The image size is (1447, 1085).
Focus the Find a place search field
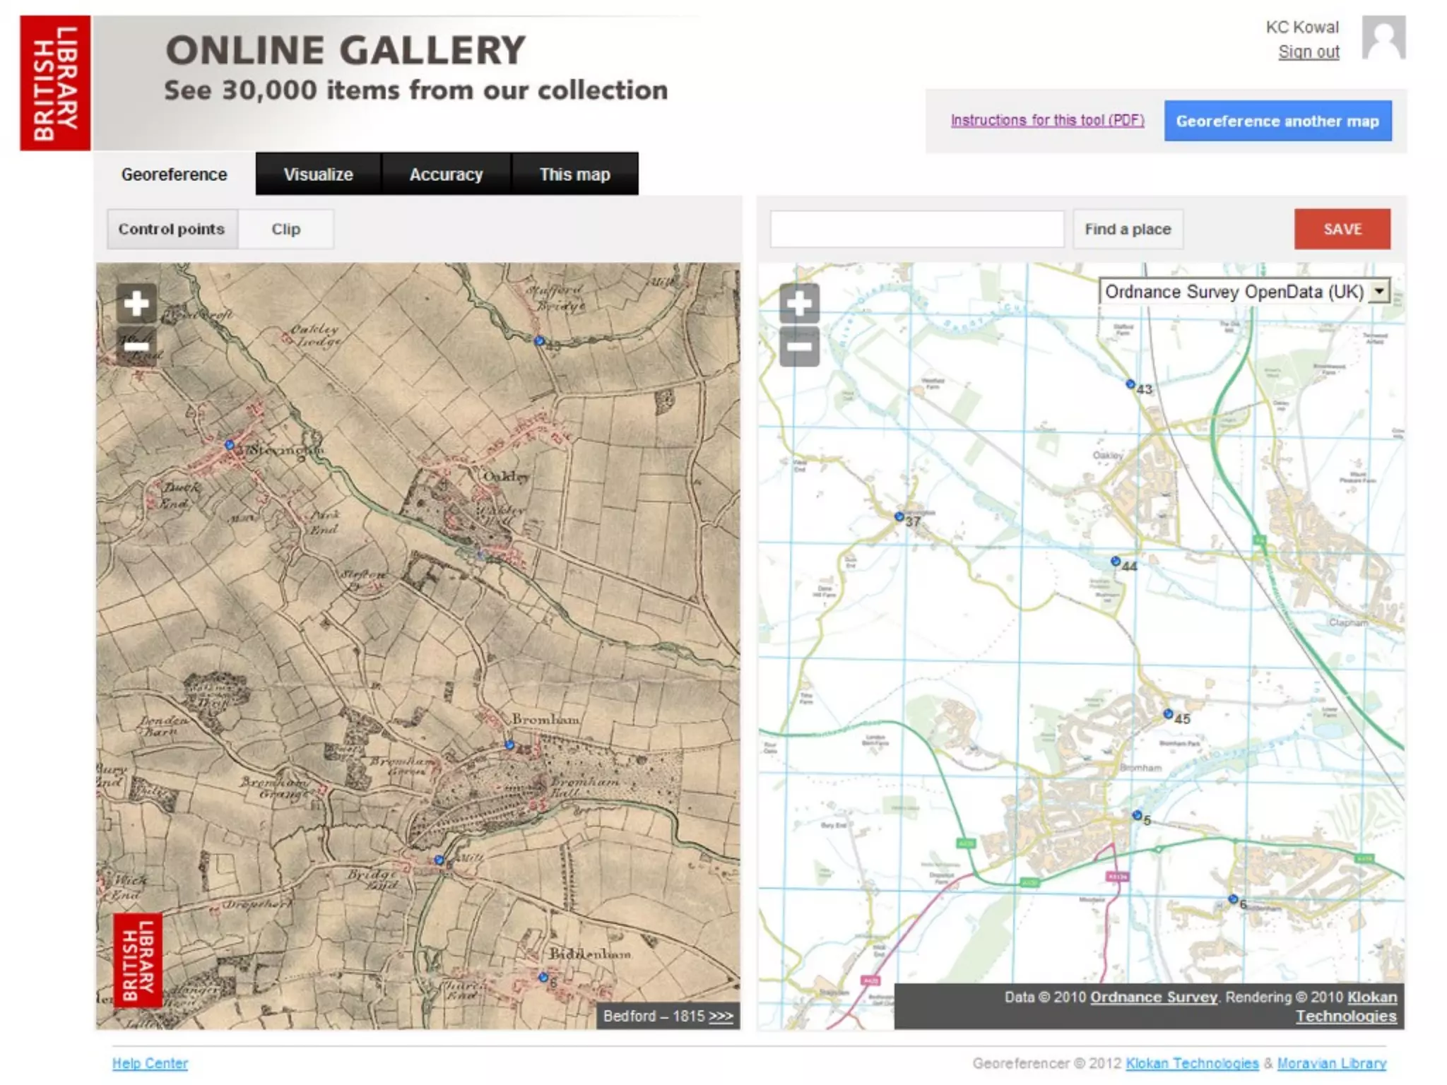[916, 229]
